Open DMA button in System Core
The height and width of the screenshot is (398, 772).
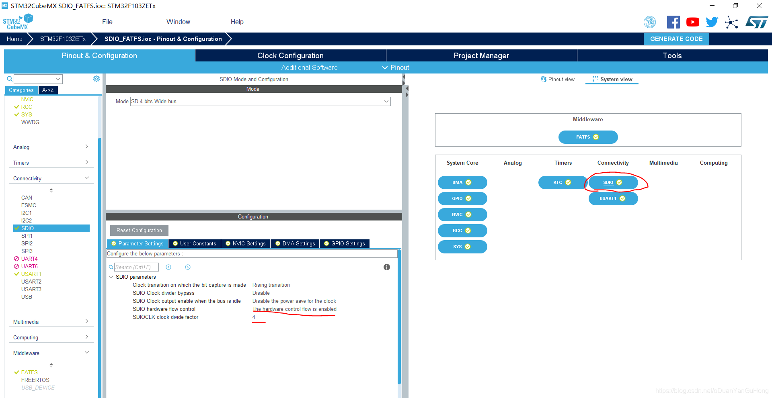tap(462, 182)
